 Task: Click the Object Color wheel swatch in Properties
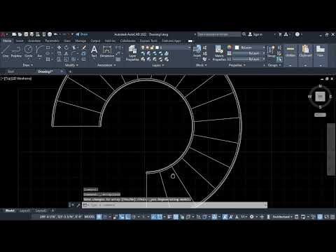click(230, 48)
